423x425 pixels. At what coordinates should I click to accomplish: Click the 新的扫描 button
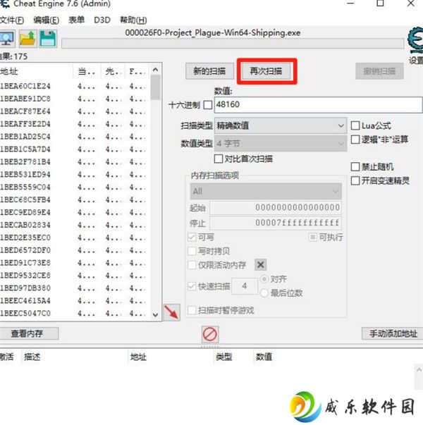(209, 71)
